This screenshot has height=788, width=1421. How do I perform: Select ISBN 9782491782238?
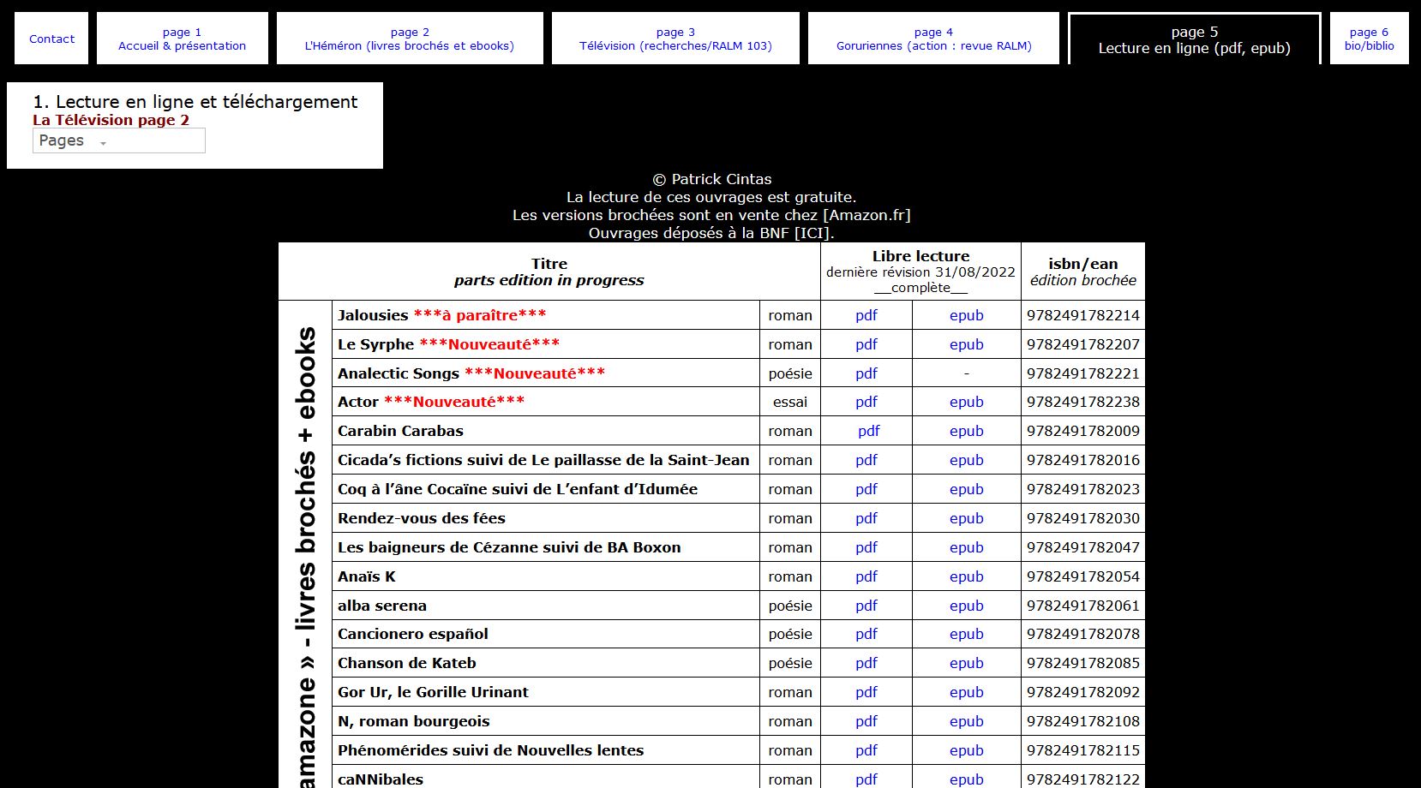coord(1083,402)
